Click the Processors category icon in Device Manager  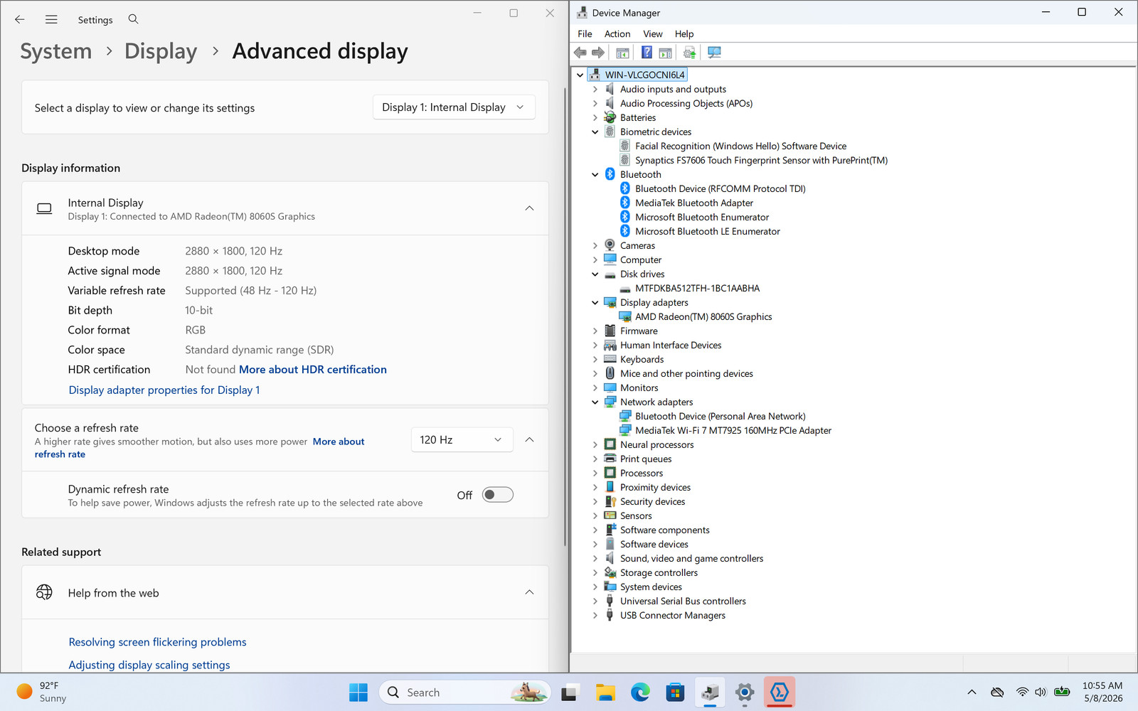point(610,473)
